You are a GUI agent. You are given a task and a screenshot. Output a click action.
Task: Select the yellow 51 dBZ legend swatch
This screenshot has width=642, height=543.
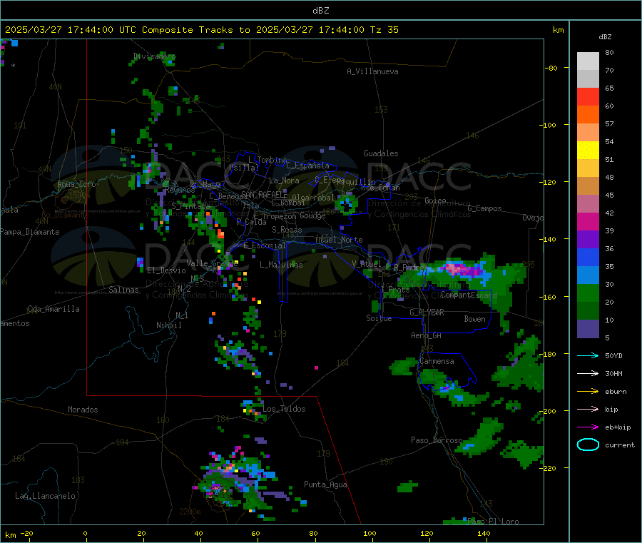point(588,151)
